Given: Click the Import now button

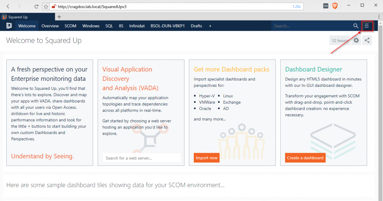Looking at the screenshot, I should point(206,158).
